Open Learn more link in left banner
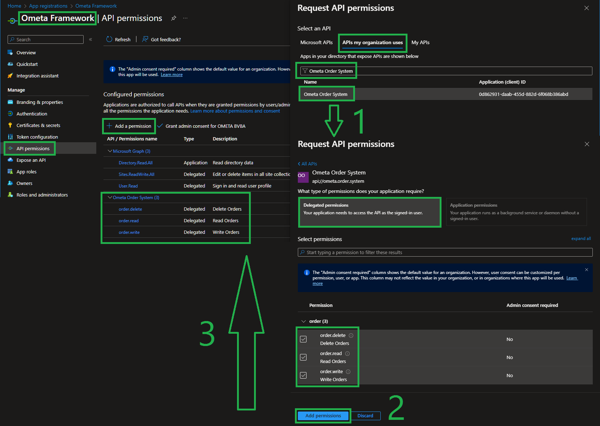The height and width of the screenshot is (426, 600). click(x=172, y=75)
